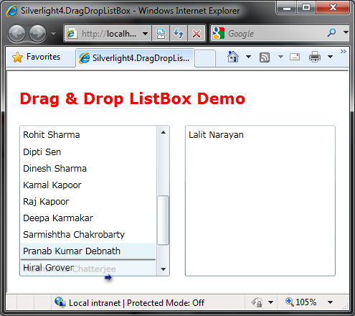This screenshot has width=355, height=316.
Task: Click the status bar privacy lock icon
Action: coord(257,302)
